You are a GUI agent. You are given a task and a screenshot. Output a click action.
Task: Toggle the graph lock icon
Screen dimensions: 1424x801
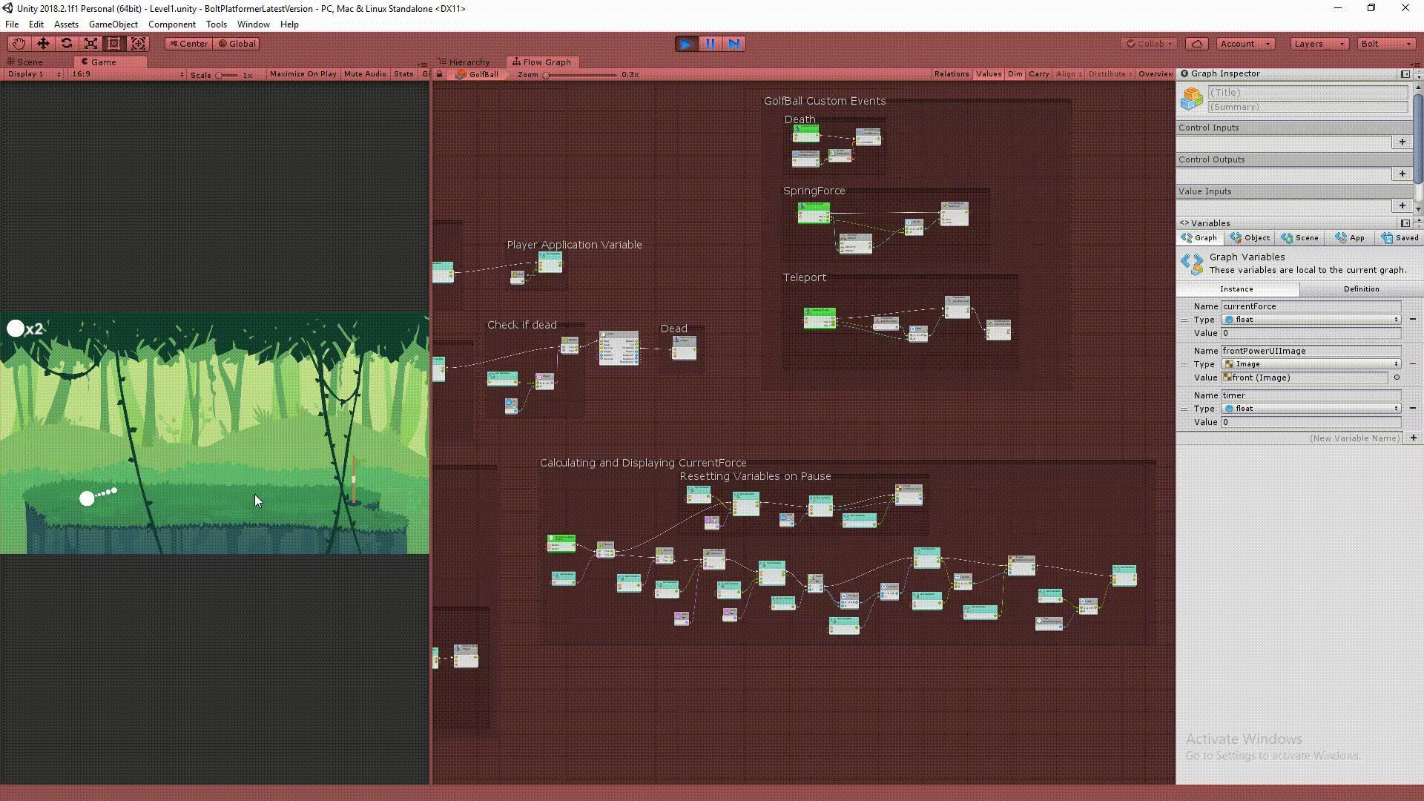click(x=440, y=74)
